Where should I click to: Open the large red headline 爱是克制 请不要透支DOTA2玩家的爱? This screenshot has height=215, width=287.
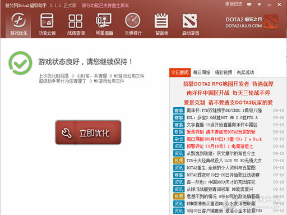click(x=228, y=102)
